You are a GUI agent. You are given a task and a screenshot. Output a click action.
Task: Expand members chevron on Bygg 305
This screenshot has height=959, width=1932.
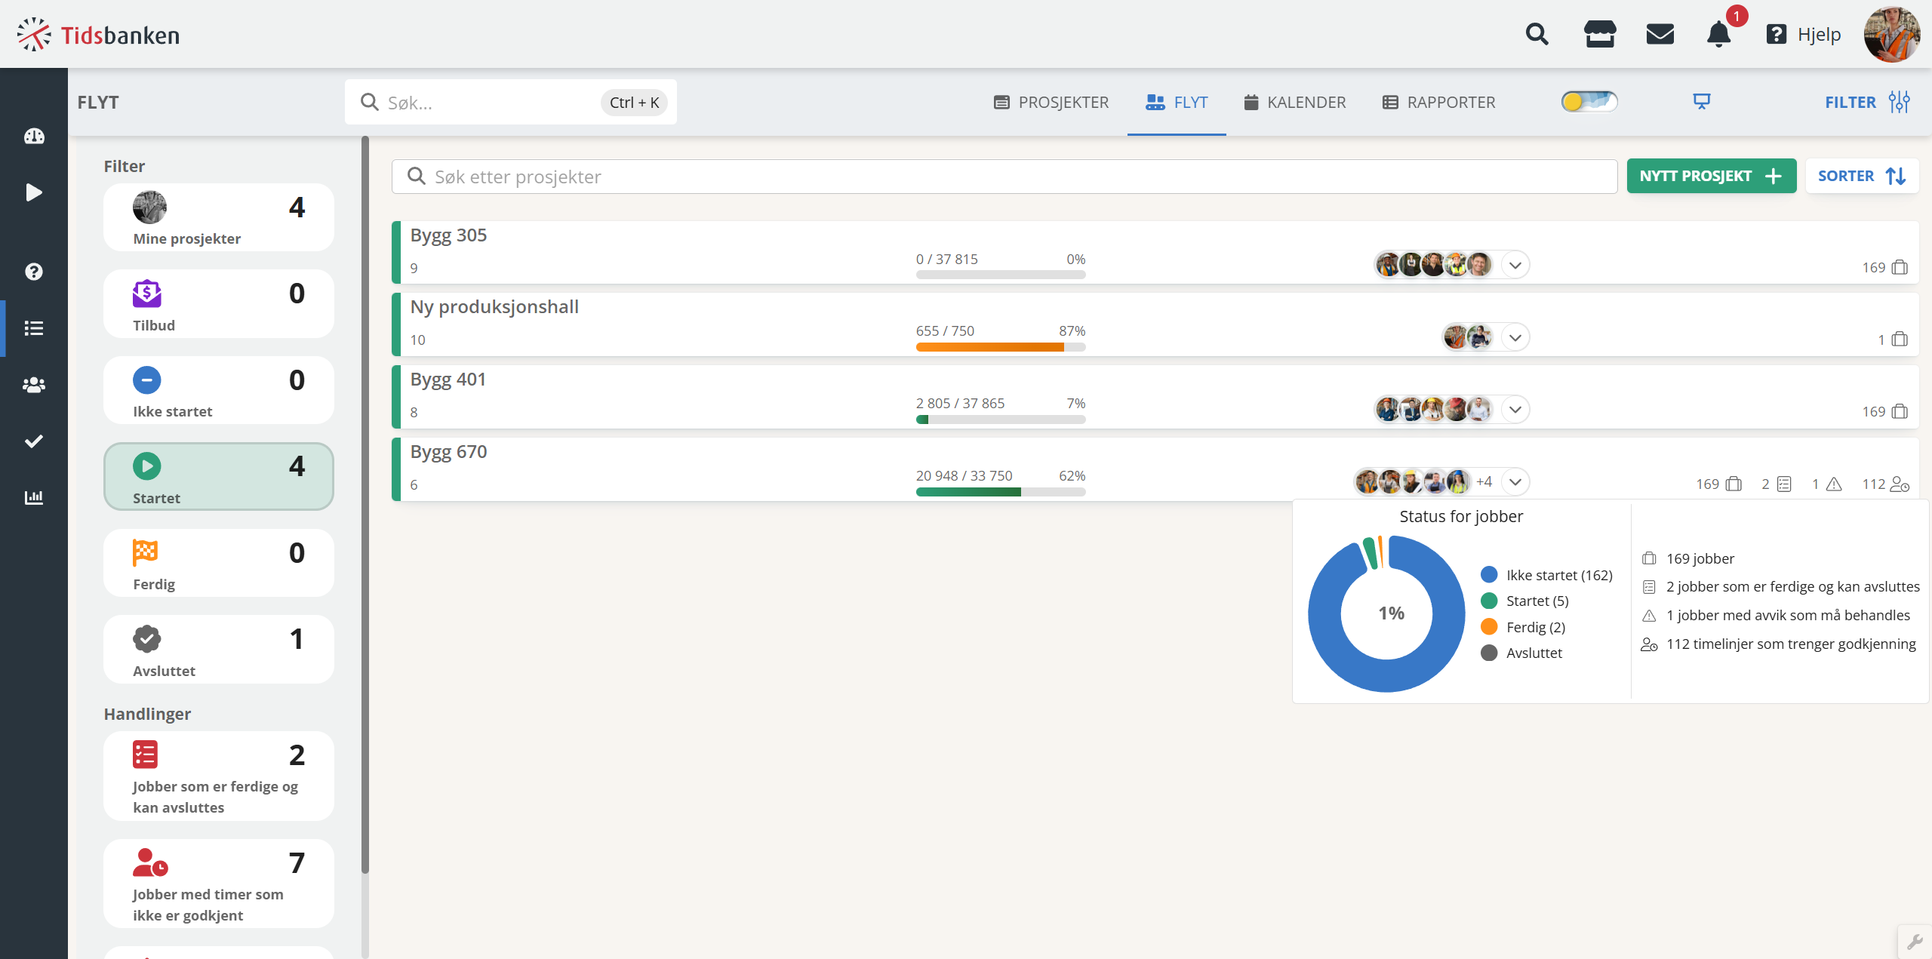pyautogui.click(x=1515, y=266)
